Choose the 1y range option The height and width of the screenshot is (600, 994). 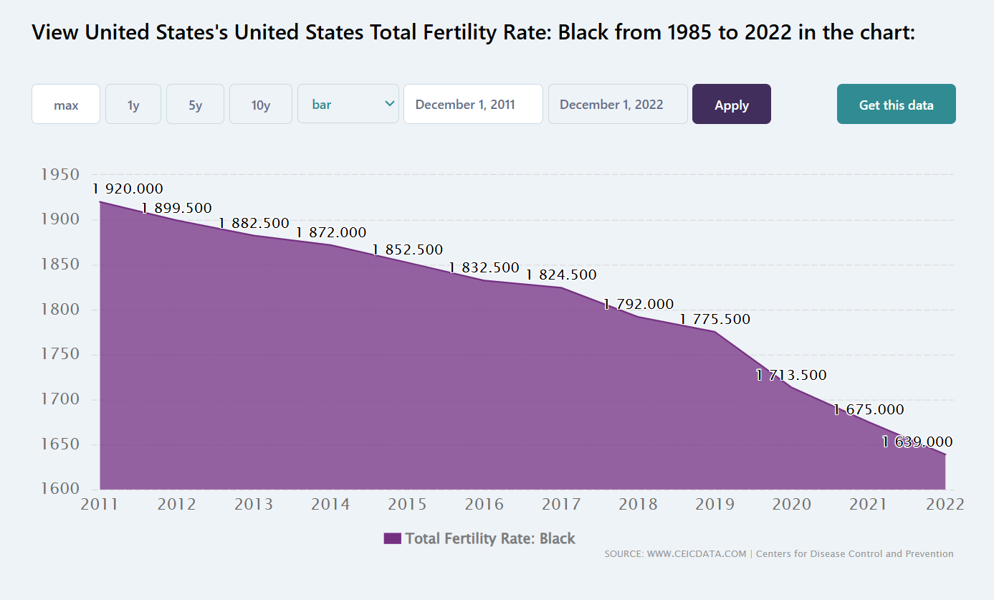coord(133,104)
